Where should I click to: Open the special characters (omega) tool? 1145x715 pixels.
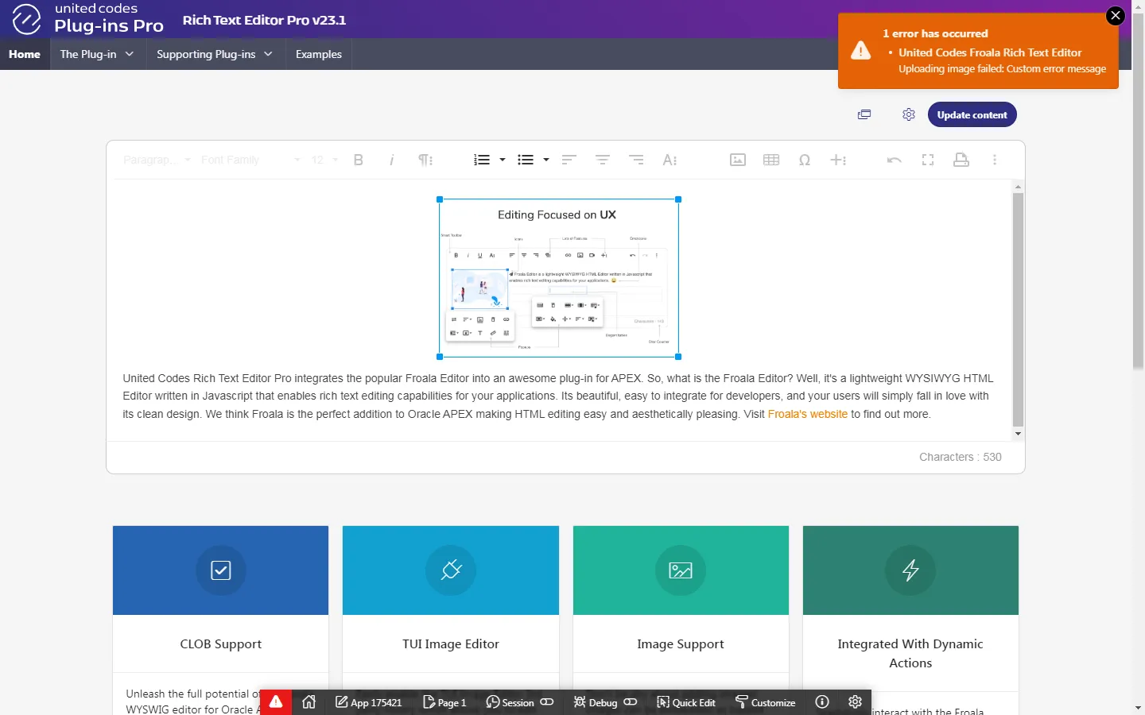click(x=804, y=160)
